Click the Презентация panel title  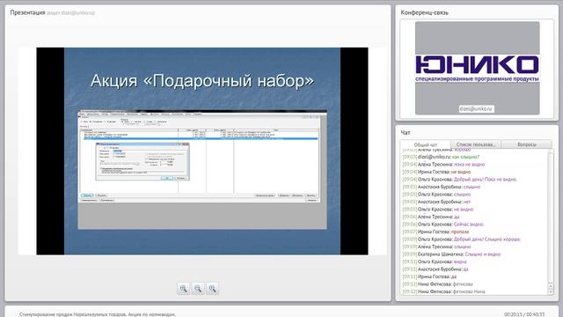click(x=27, y=12)
